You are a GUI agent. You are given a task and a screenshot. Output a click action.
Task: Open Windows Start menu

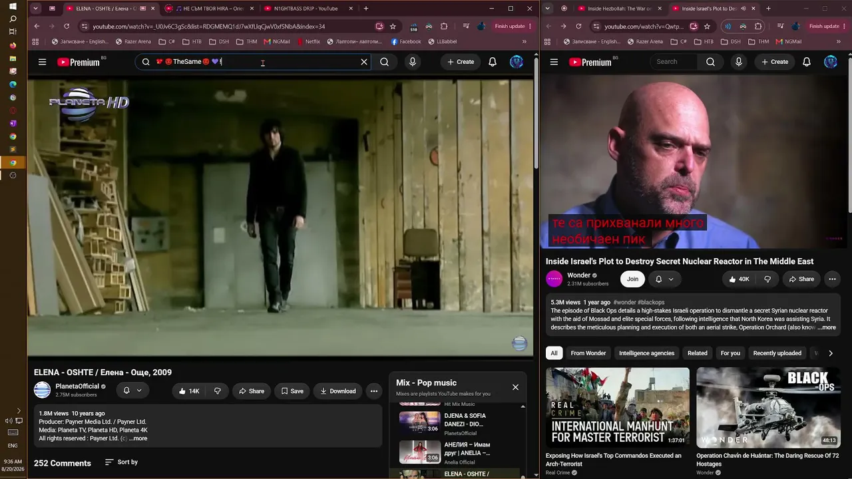click(x=13, y=6)
